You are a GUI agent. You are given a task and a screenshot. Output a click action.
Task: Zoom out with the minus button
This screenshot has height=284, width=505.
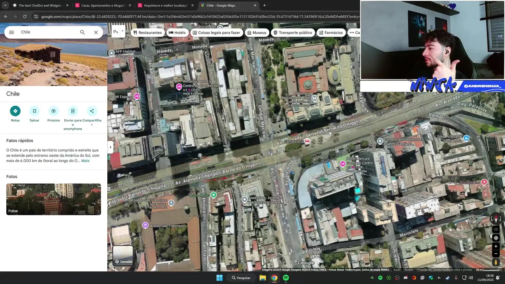click(496, 254)
